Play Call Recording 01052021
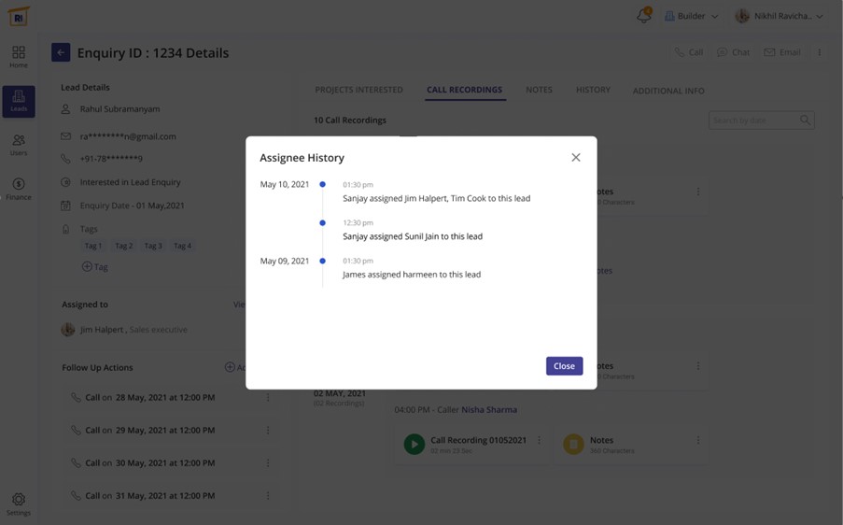This screenshot has height=525, width=843. point(414,445)
